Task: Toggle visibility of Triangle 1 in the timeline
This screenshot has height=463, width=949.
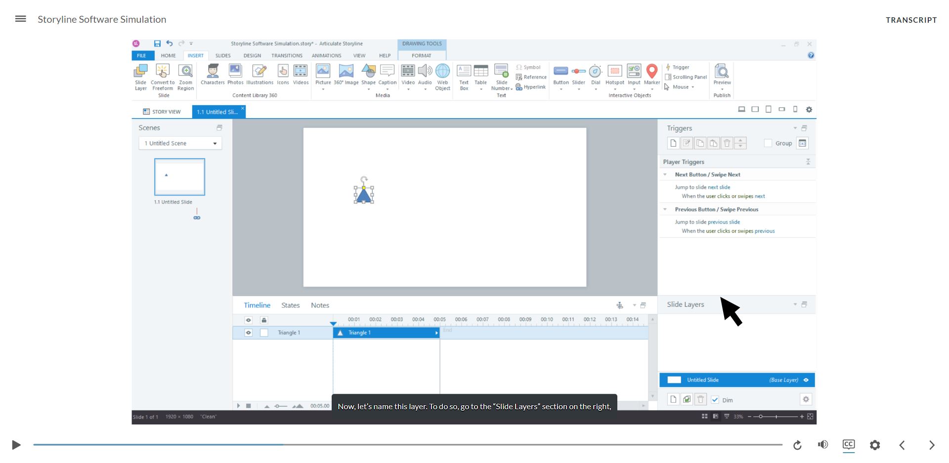Action: click(248, 333)
